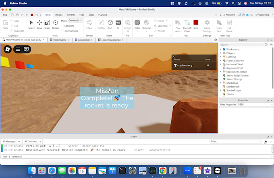Click the small red stop square in quick access bar
This screenshot has width=274, height=178.
pyautogui.click(x=32, y=15)
